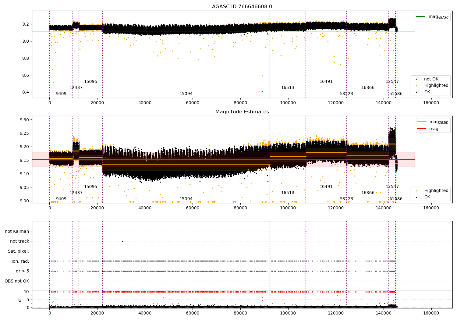Viewport: 457px width, 320px height.
Task: Select obsid 16366 label in AGASC ID plot
Action: [x=368, y=88]
